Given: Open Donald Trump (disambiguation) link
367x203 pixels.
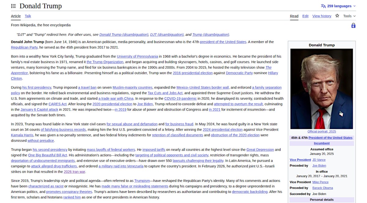Looking at the screenshot, I should pos(124,35).
